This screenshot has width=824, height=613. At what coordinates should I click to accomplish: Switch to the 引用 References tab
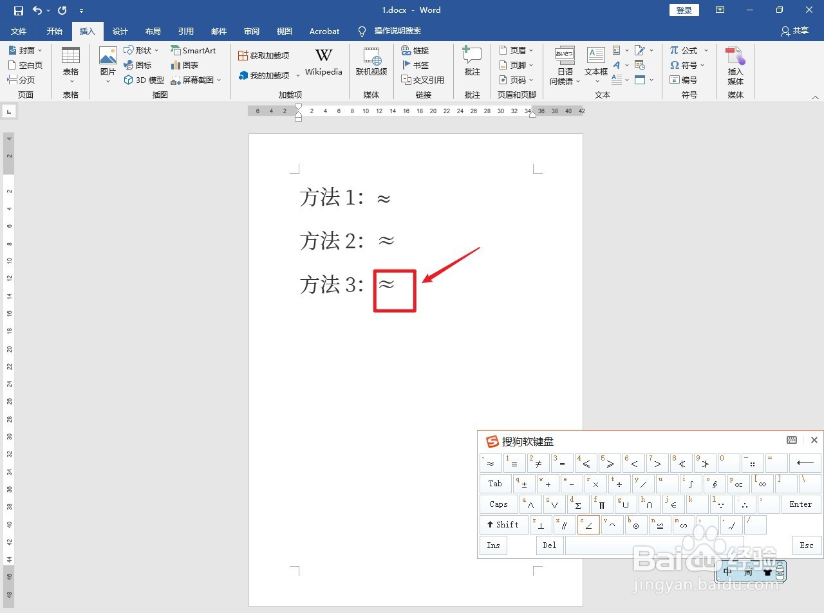(186, 31)
